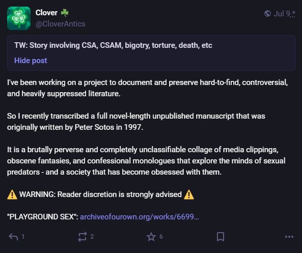The image size is (302, 253).
Task: Open the Jul 9 timestamp permalink
Action: 282,13
